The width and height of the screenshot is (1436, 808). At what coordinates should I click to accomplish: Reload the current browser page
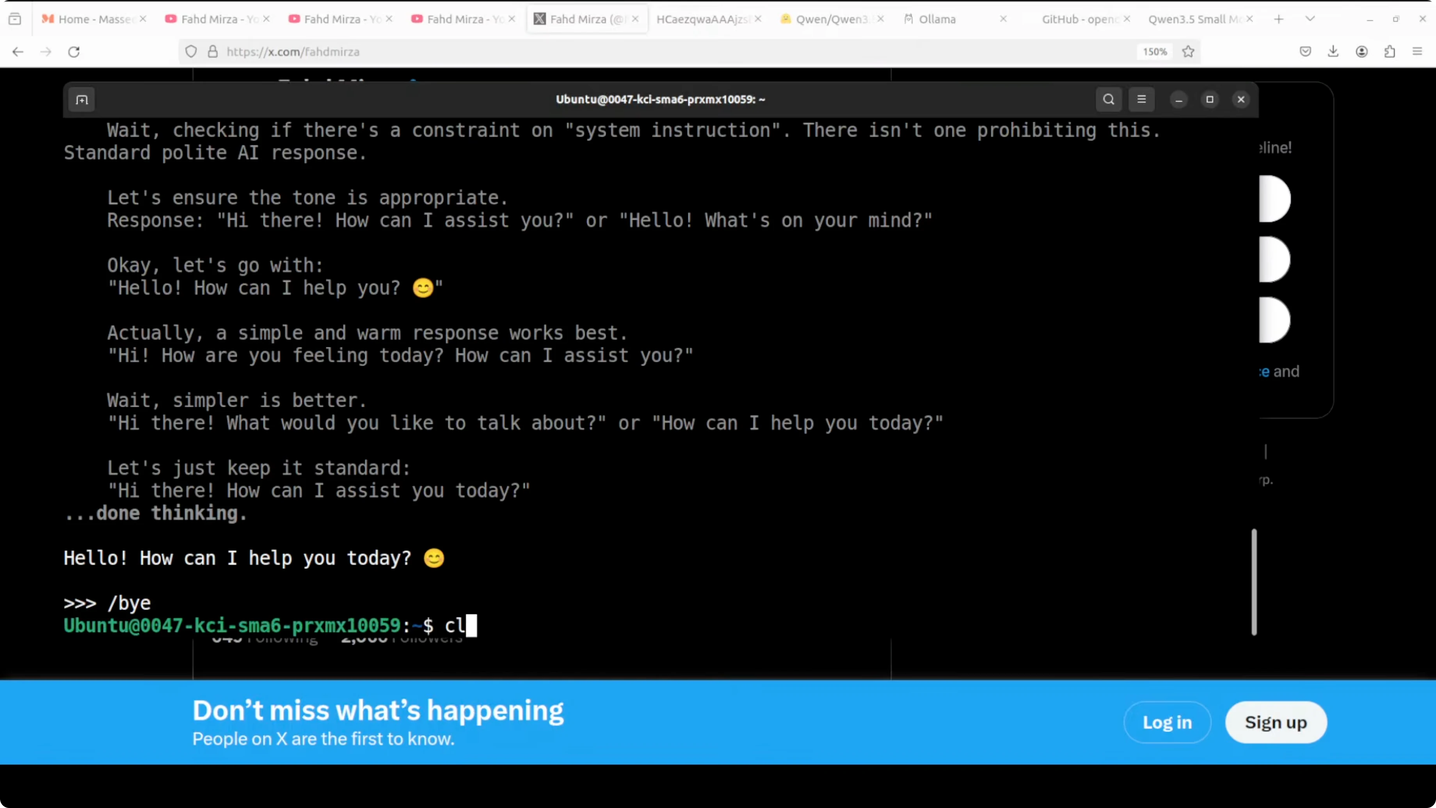[74, 52]
